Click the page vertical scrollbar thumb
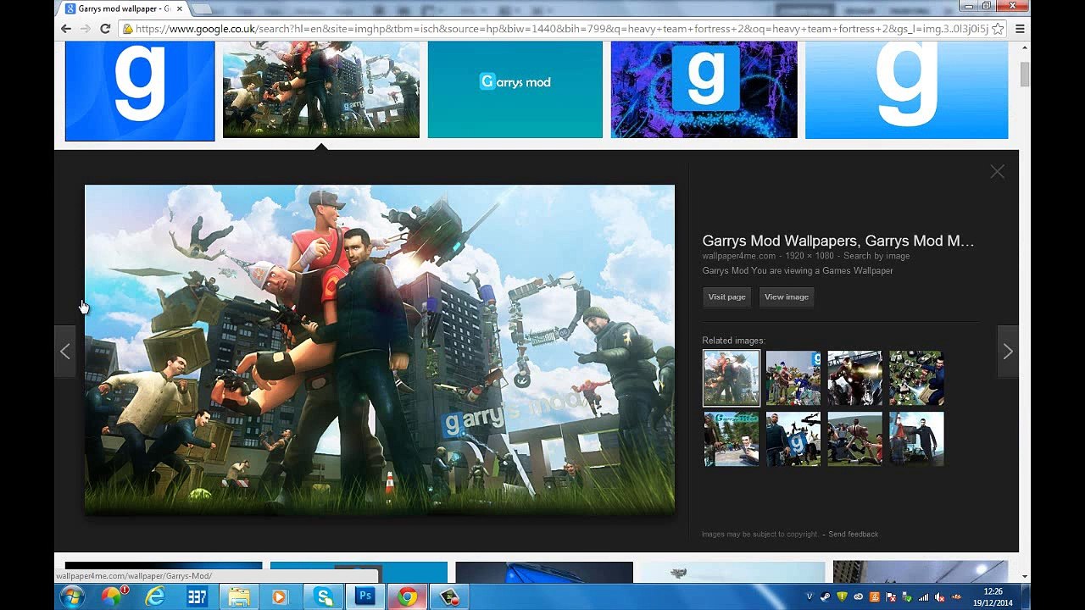1085x610 pixels. [x=1025, y=75]
